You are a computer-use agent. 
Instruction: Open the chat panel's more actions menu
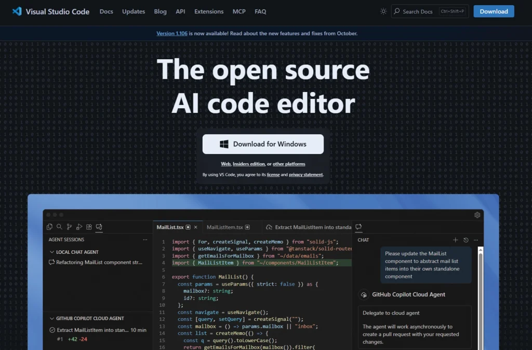[476, 240]
